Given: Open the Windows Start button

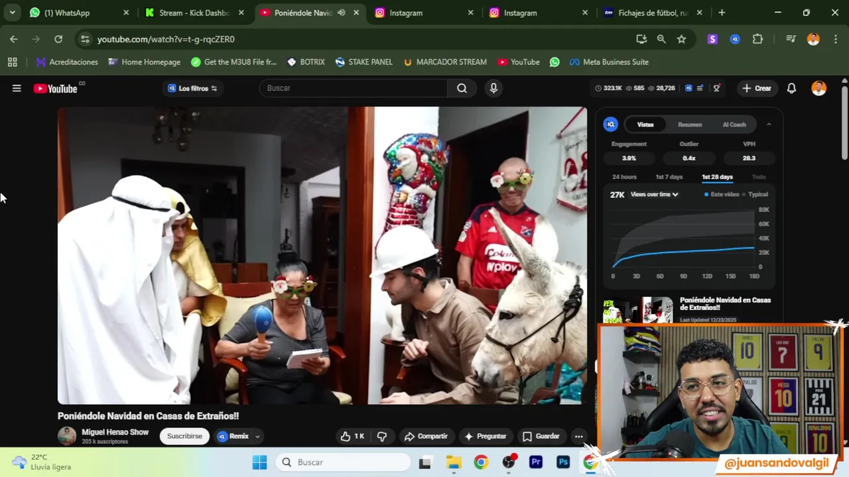Looking at the screenshot, I should pyautogui.click(x=259, y=462).
